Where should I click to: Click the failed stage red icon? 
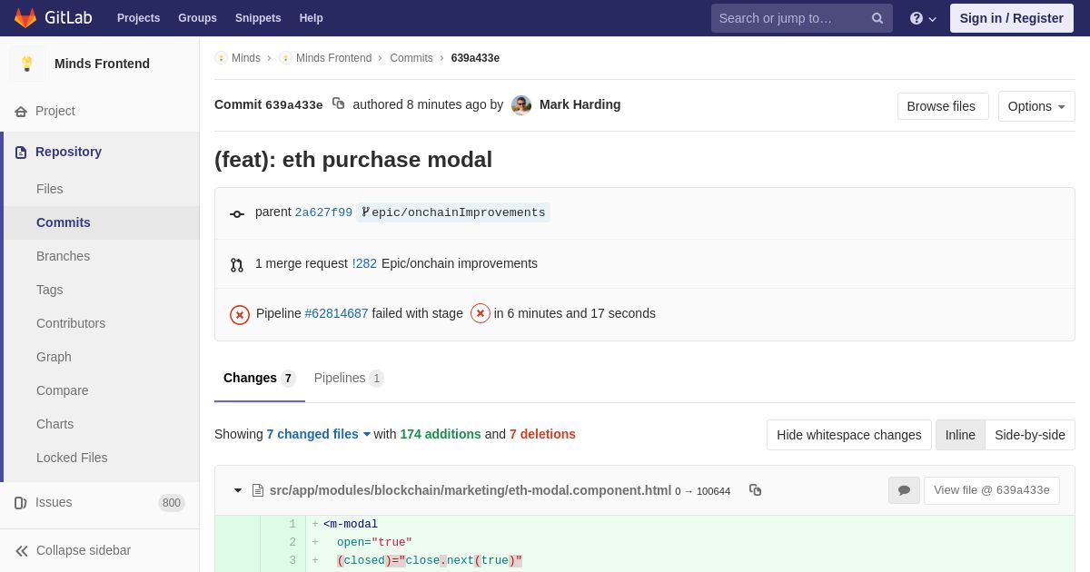click(481, 313)
